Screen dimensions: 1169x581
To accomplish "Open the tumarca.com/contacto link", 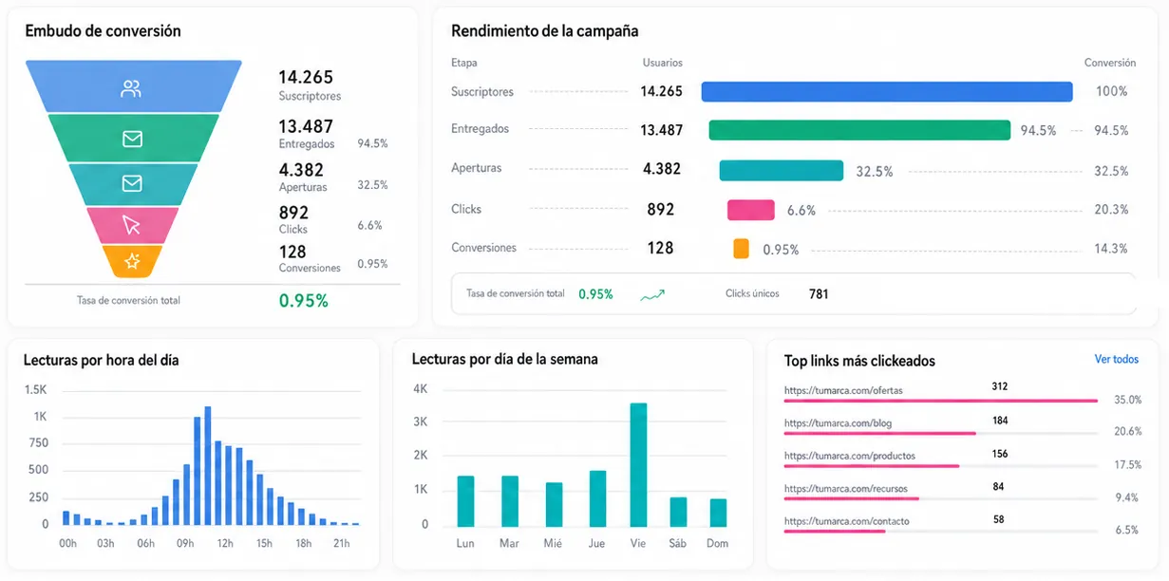I will (847, 521).
